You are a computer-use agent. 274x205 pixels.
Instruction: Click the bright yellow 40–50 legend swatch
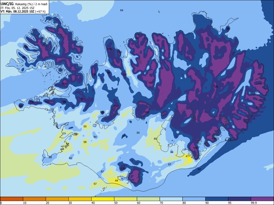click(x=103, y=199)
